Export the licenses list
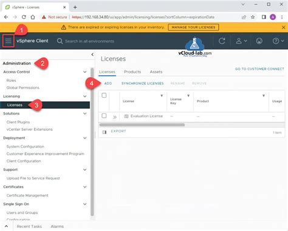Viewport: 288px width, 231px height. click(x=118, y=131)
